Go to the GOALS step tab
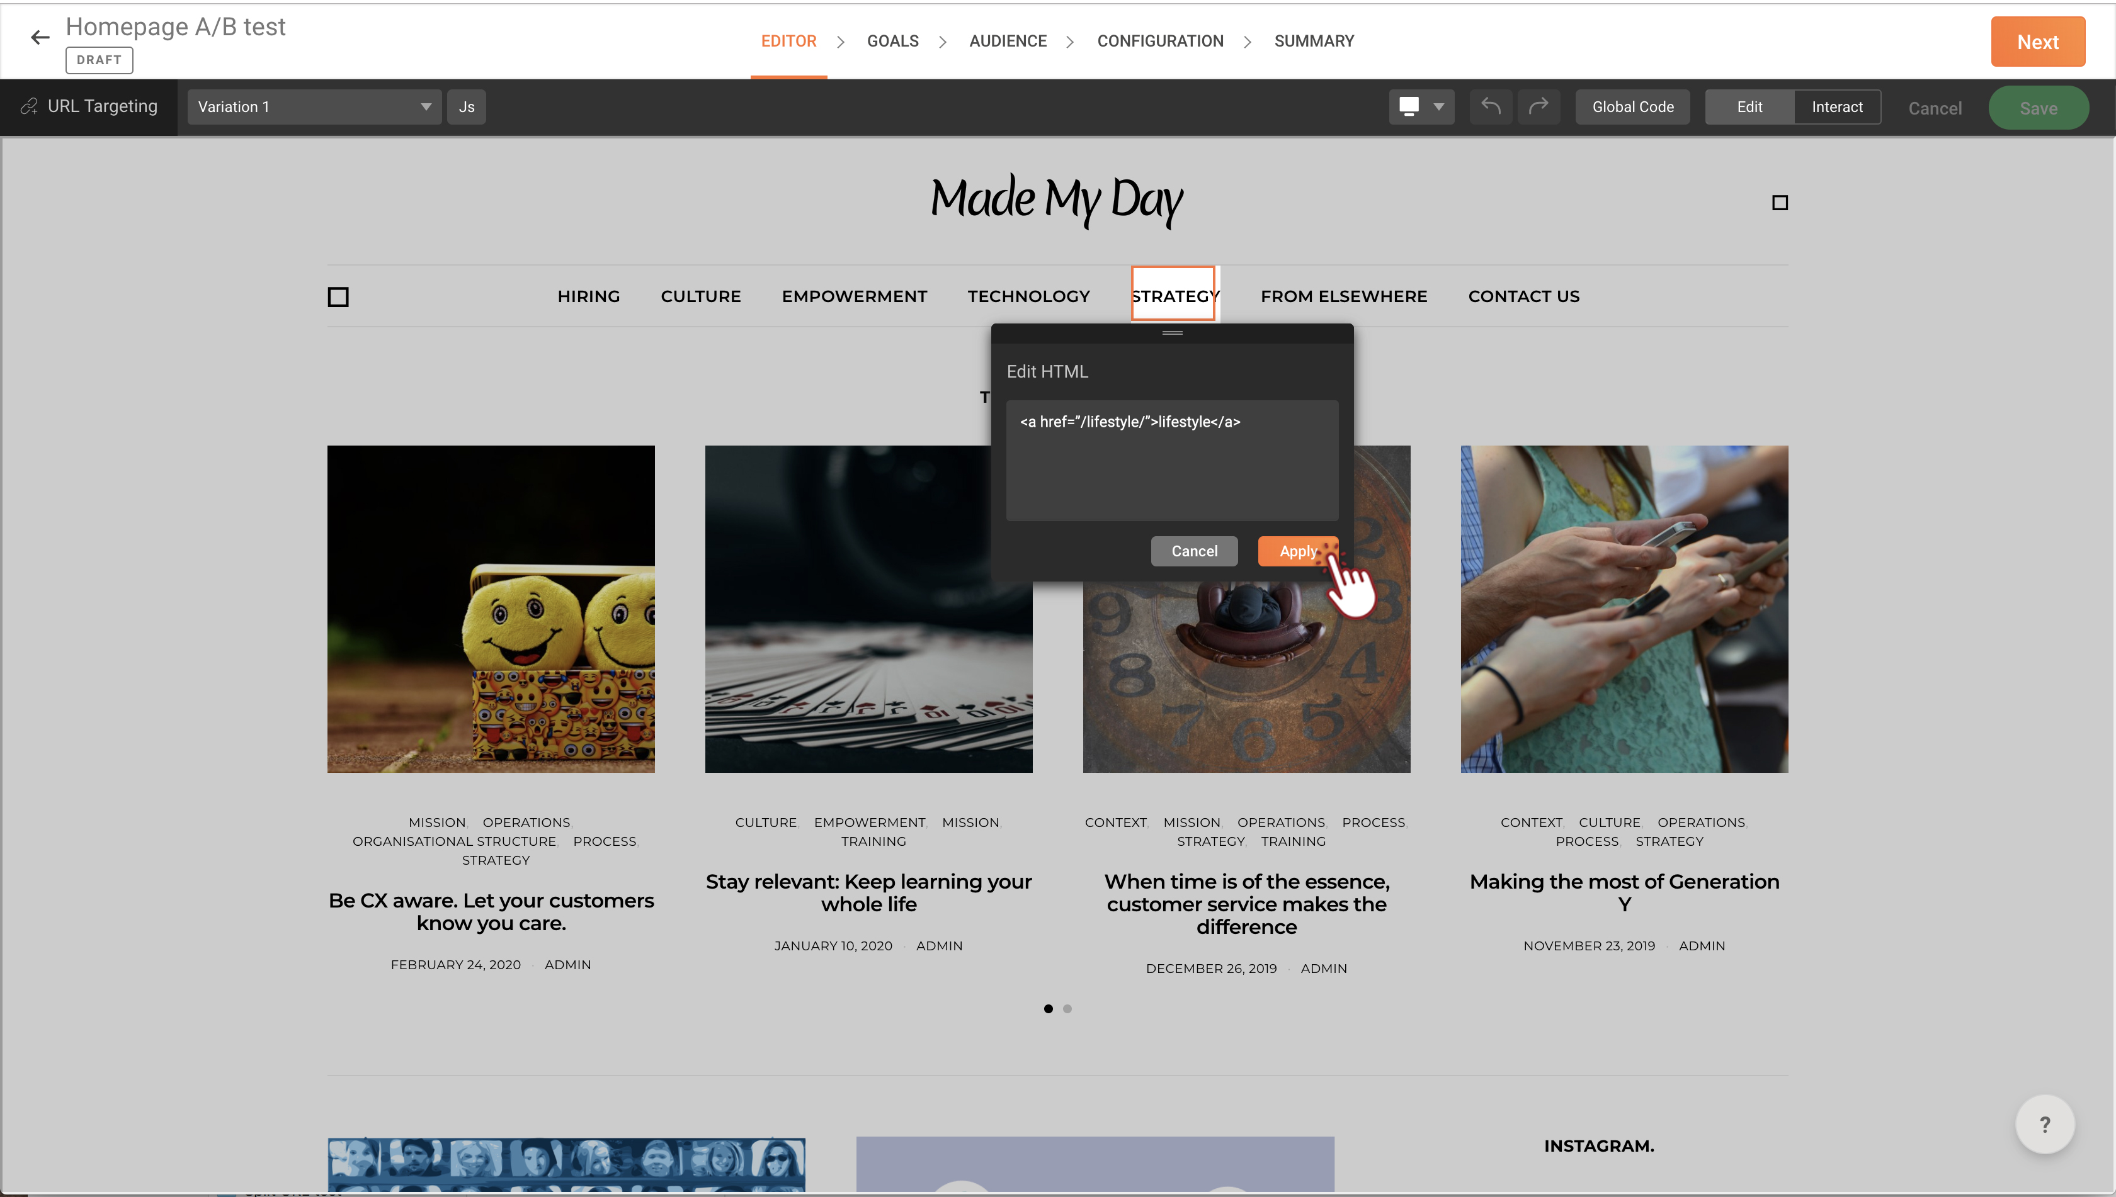This screenshot has width=2116, height=1197. [892, 41]
